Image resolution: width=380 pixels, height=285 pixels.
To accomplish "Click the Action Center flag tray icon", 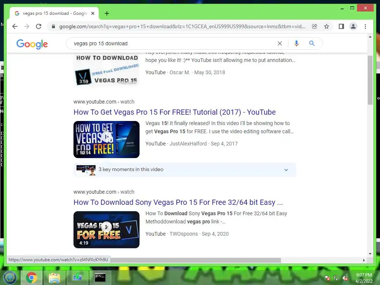I will pyautogui.click(x=327, y=278).
